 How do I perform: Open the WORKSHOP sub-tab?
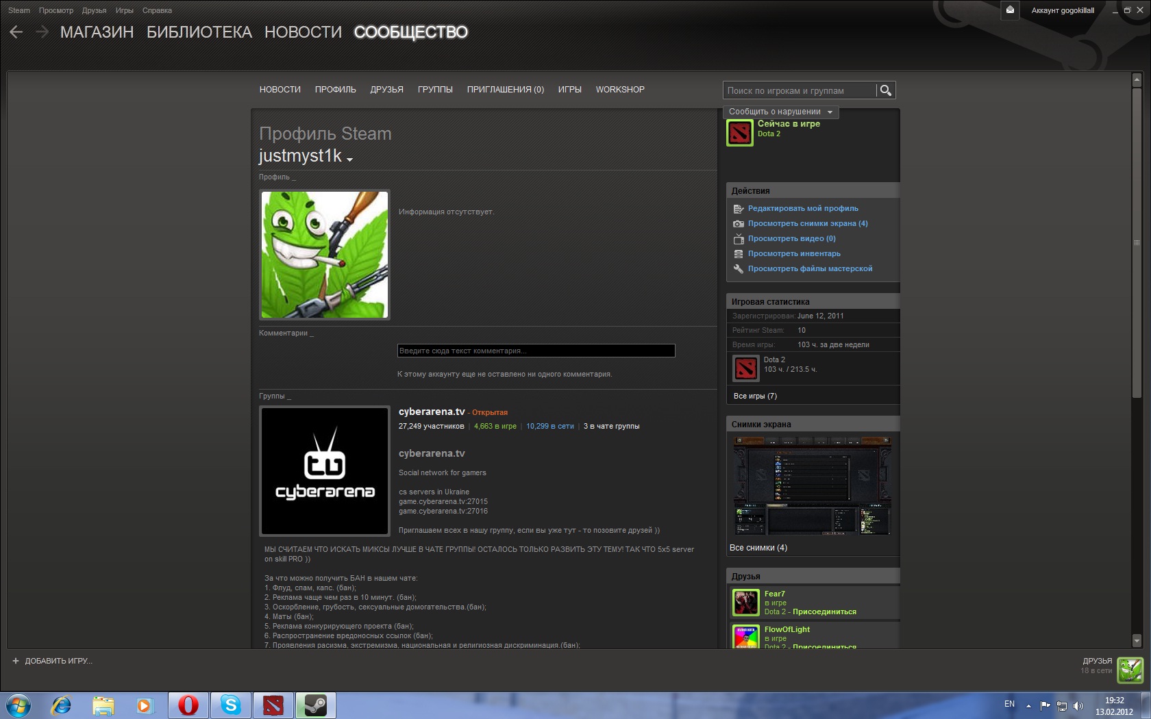click(620, 90)
